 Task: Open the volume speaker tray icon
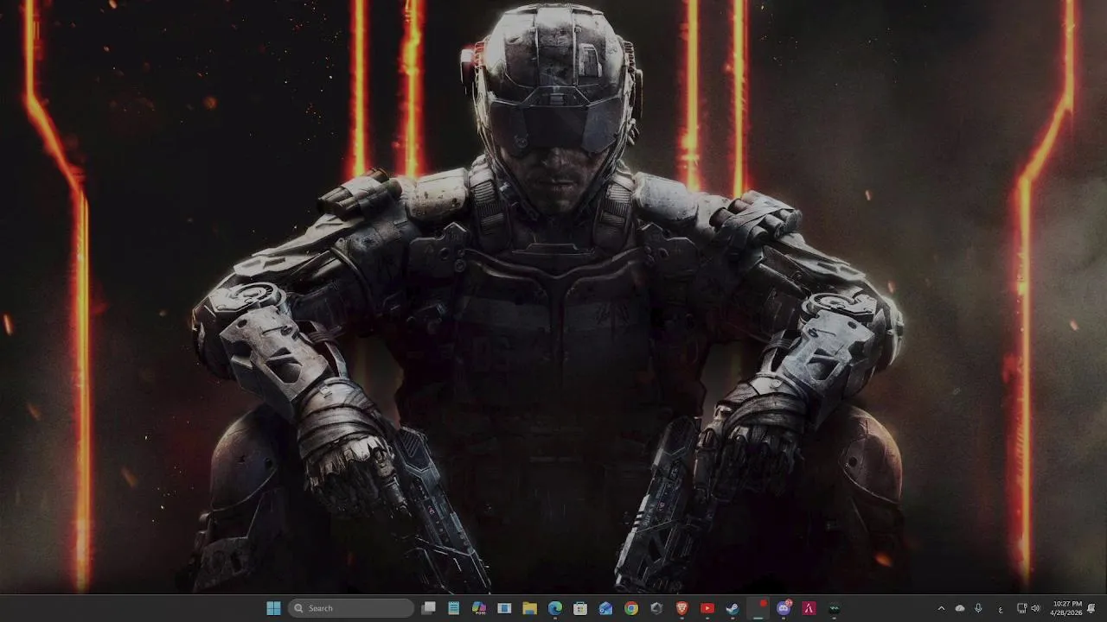tap(1035, 608)
